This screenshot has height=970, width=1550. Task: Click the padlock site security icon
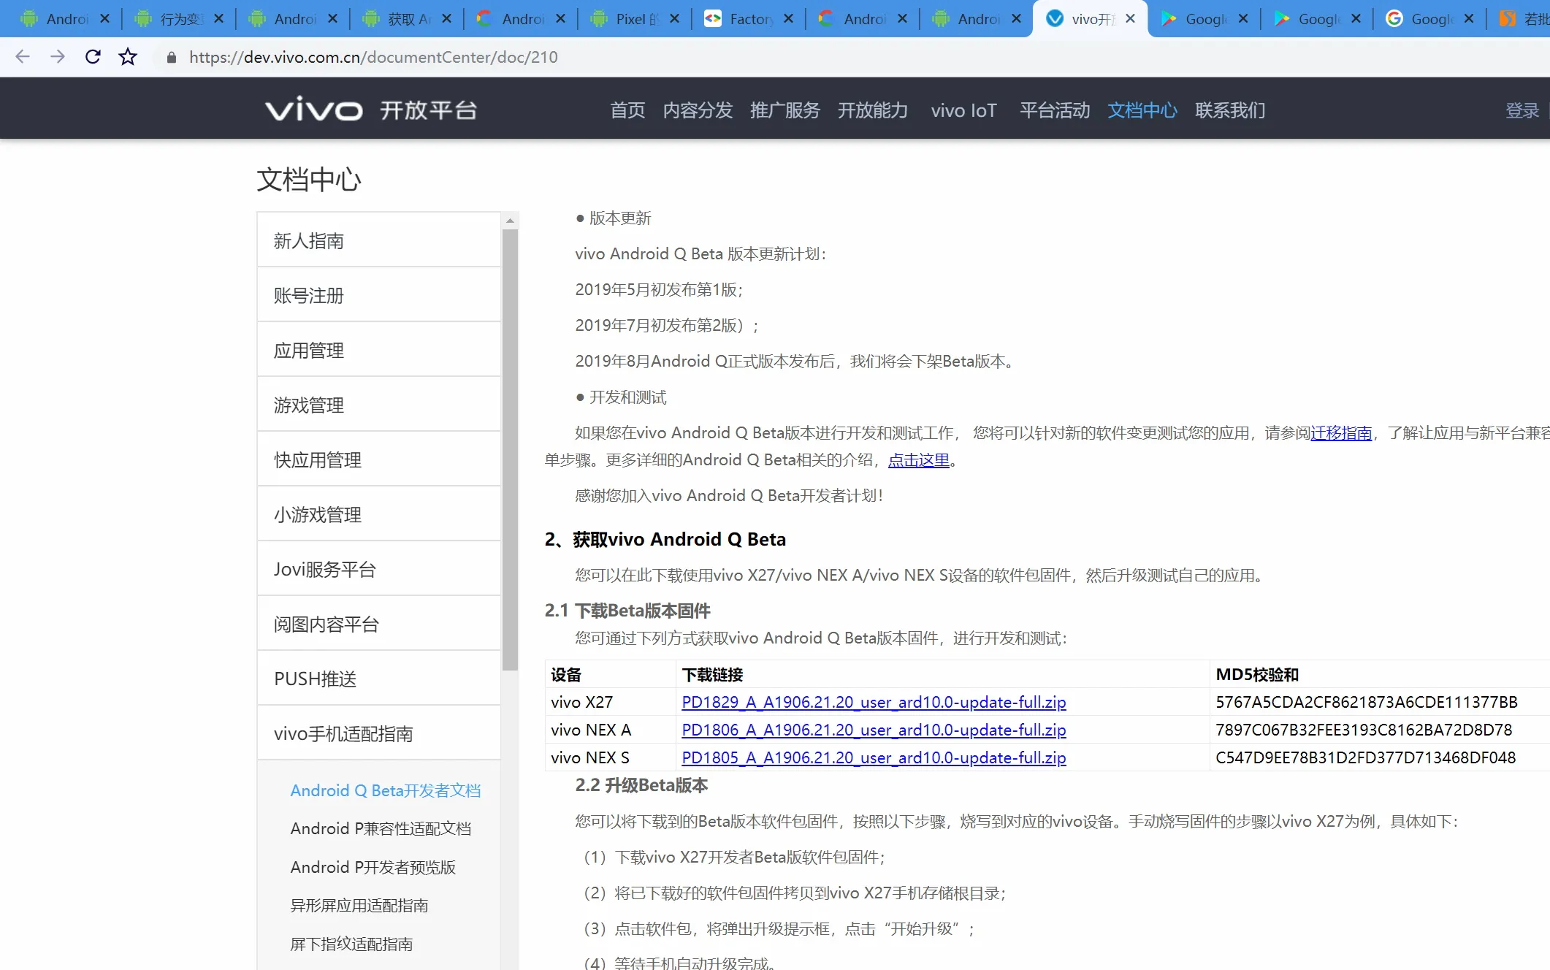point(172,57)
